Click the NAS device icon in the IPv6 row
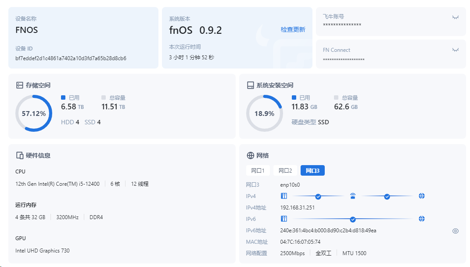 283,219
